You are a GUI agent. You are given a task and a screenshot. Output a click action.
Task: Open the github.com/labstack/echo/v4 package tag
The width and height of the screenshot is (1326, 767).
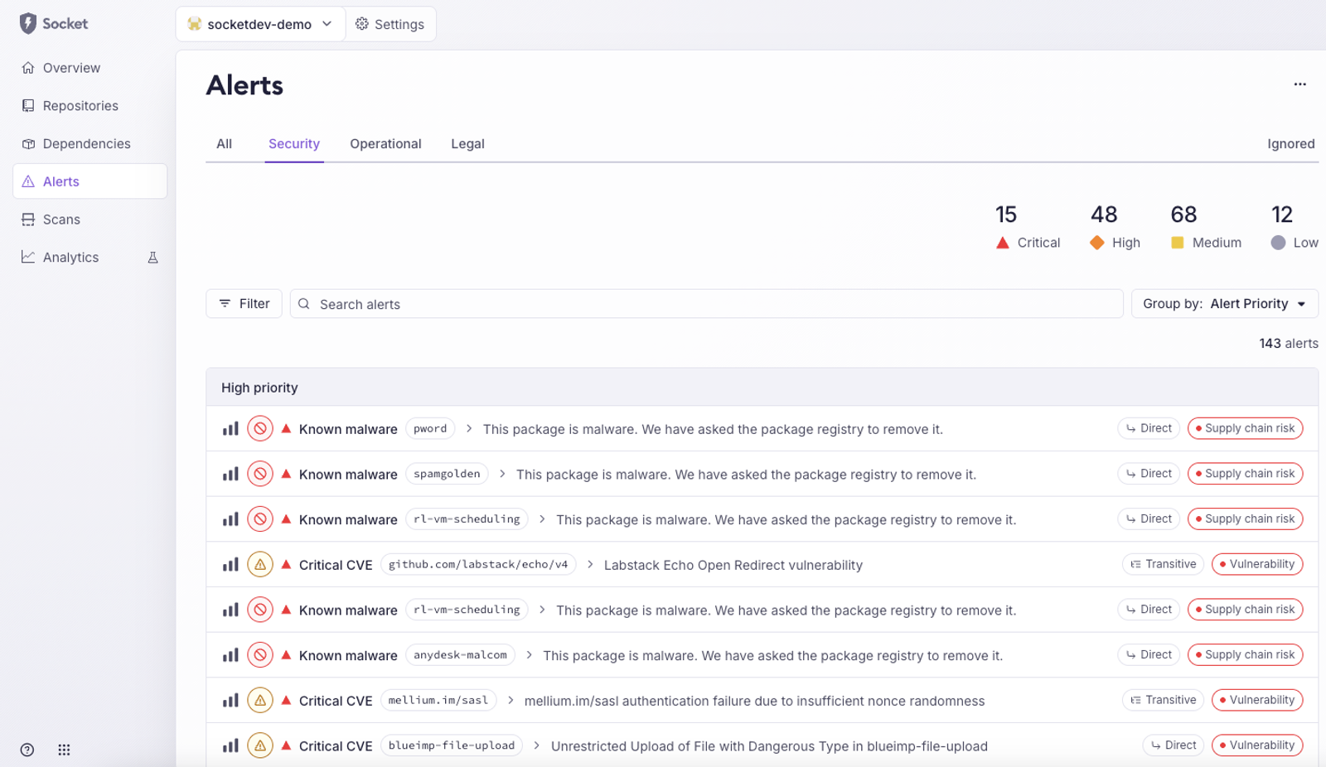pyautogui.click(x=478, y=565)
